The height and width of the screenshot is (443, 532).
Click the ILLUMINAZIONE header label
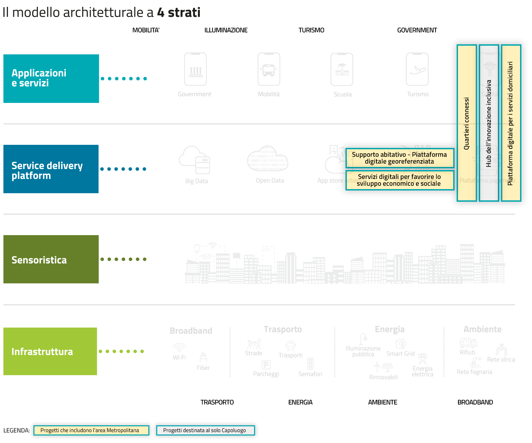point(226,30)
